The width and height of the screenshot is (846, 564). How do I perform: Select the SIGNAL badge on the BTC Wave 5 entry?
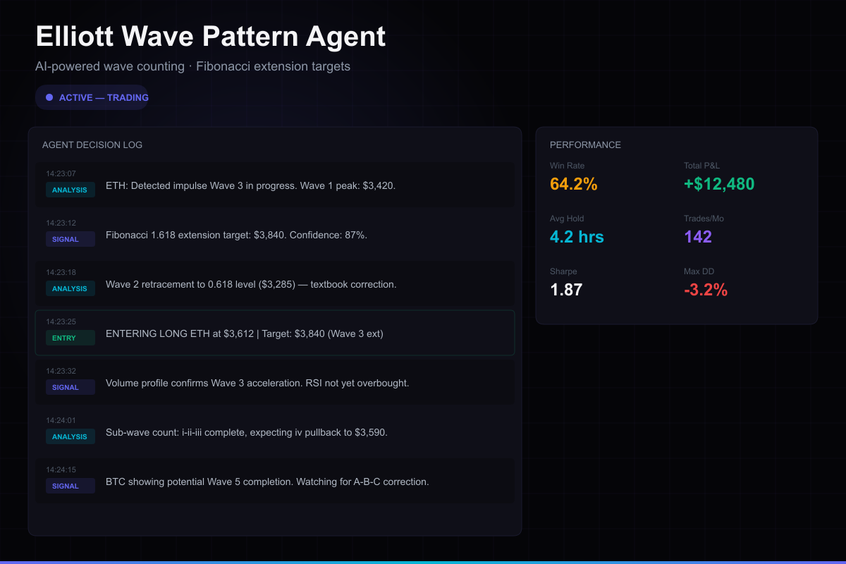pos(70,486)
